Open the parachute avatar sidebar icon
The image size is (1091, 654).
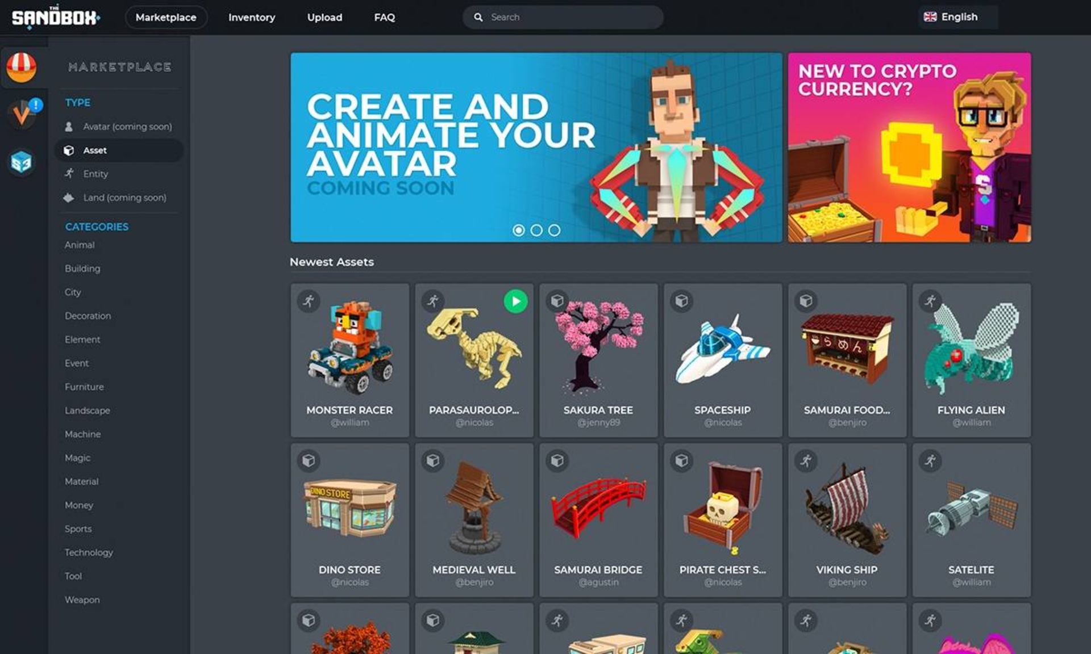[22, 67]
